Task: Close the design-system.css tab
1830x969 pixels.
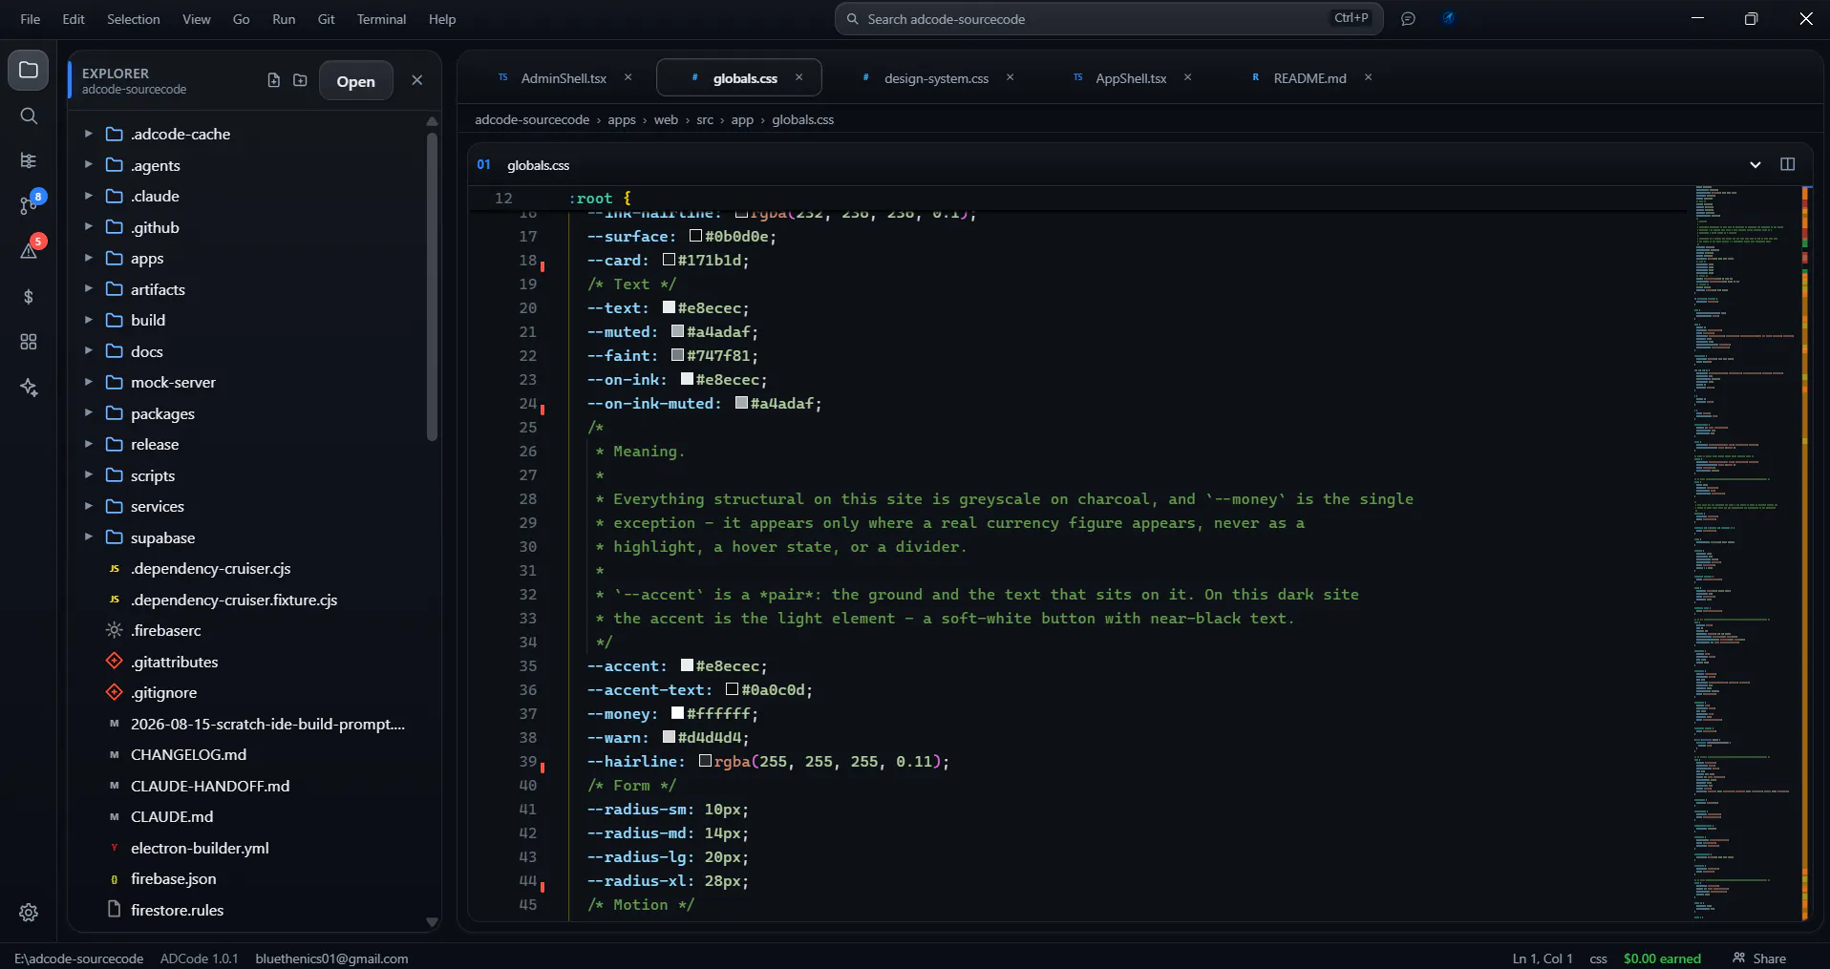Action: pyautogui.click(x=1010, y=77)
